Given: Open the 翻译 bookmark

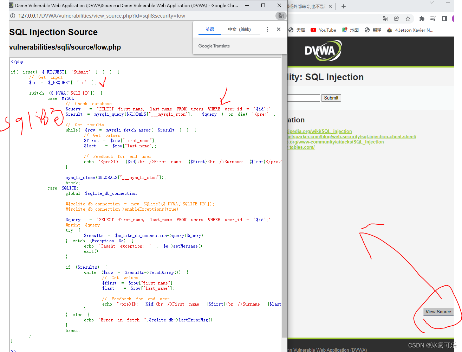Looking at the screenshot, I should [x=373, y=30].
